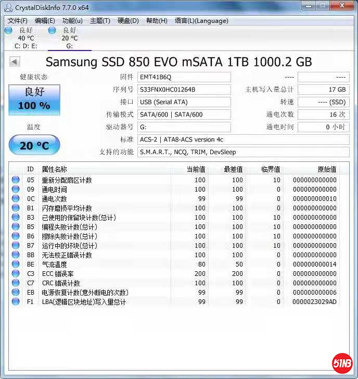358x379 pixels.
Task: Click status orb for ECC 错误率 row
Action: (16, 274)
